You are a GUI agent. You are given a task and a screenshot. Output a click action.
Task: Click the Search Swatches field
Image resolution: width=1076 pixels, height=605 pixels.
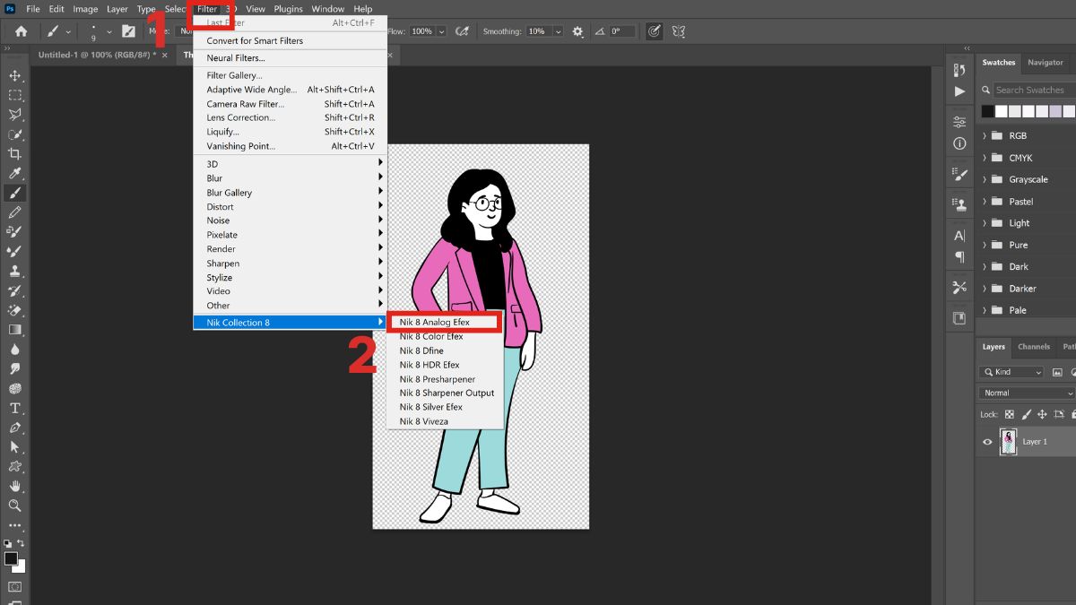[x=1033, y=90]
